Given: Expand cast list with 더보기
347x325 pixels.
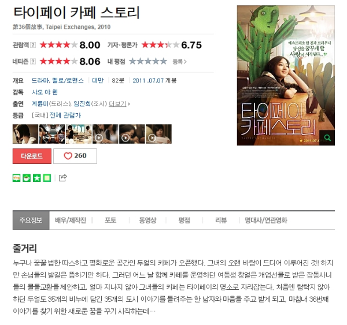Looking at the screenshot, I should [120, 104].
